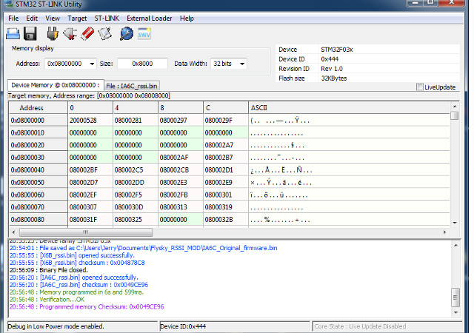Open the File menu
Viewport: 474px width, 333px height.
point(13,18)
